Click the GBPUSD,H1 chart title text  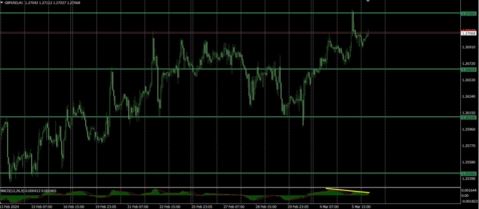coord(14,3)
